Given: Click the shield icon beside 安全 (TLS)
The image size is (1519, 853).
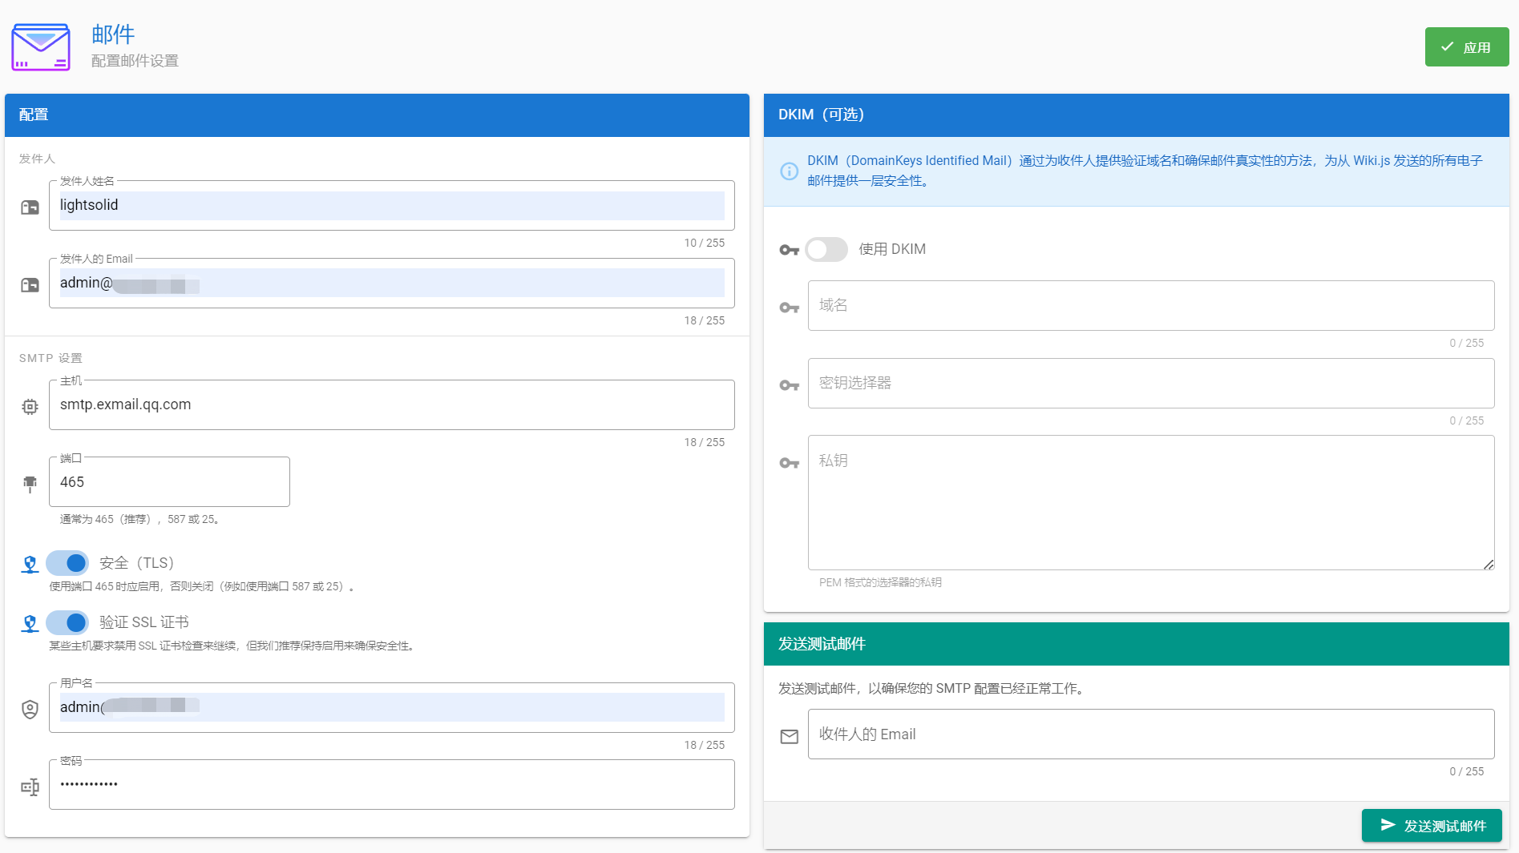Looking at the screenshot, I should (x=30, y=565).
